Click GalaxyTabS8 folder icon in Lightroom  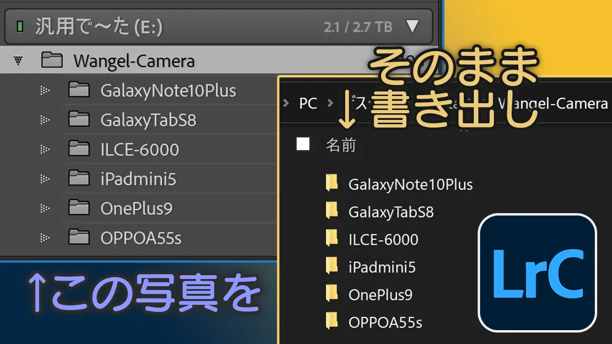79,119
